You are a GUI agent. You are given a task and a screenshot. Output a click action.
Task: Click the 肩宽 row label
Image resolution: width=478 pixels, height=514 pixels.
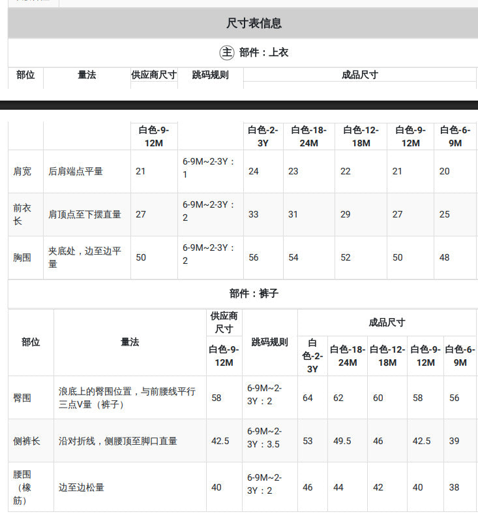pos(22,171)
